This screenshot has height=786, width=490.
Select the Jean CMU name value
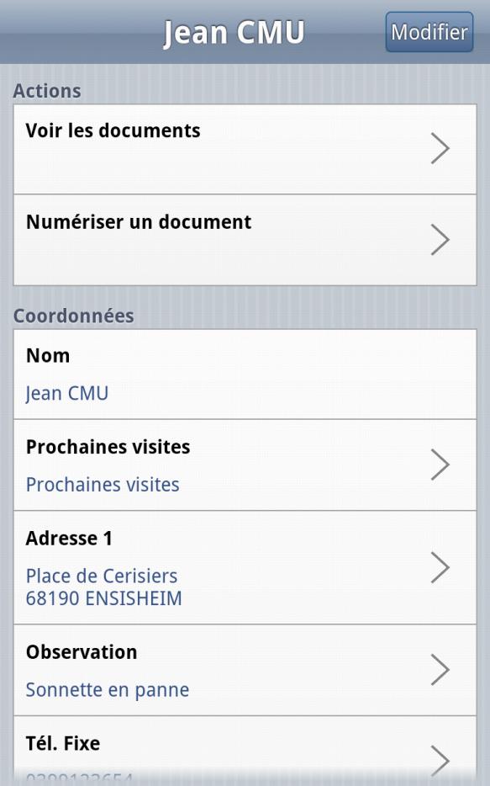[x=66, y=392]
